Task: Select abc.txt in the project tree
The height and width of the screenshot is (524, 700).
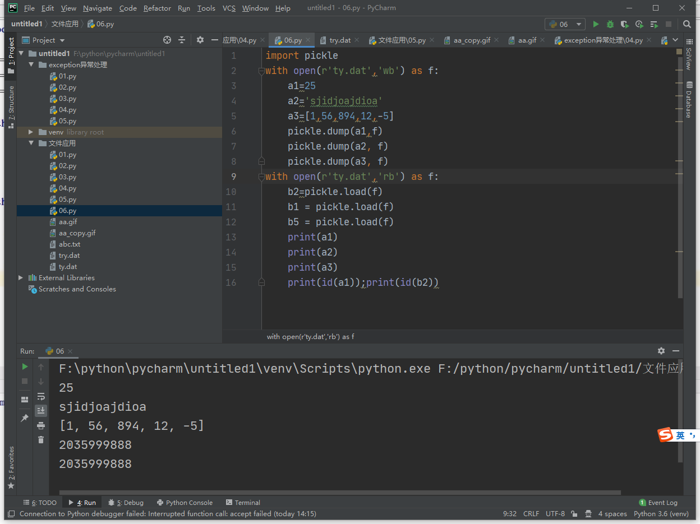Action: (70, 244)
